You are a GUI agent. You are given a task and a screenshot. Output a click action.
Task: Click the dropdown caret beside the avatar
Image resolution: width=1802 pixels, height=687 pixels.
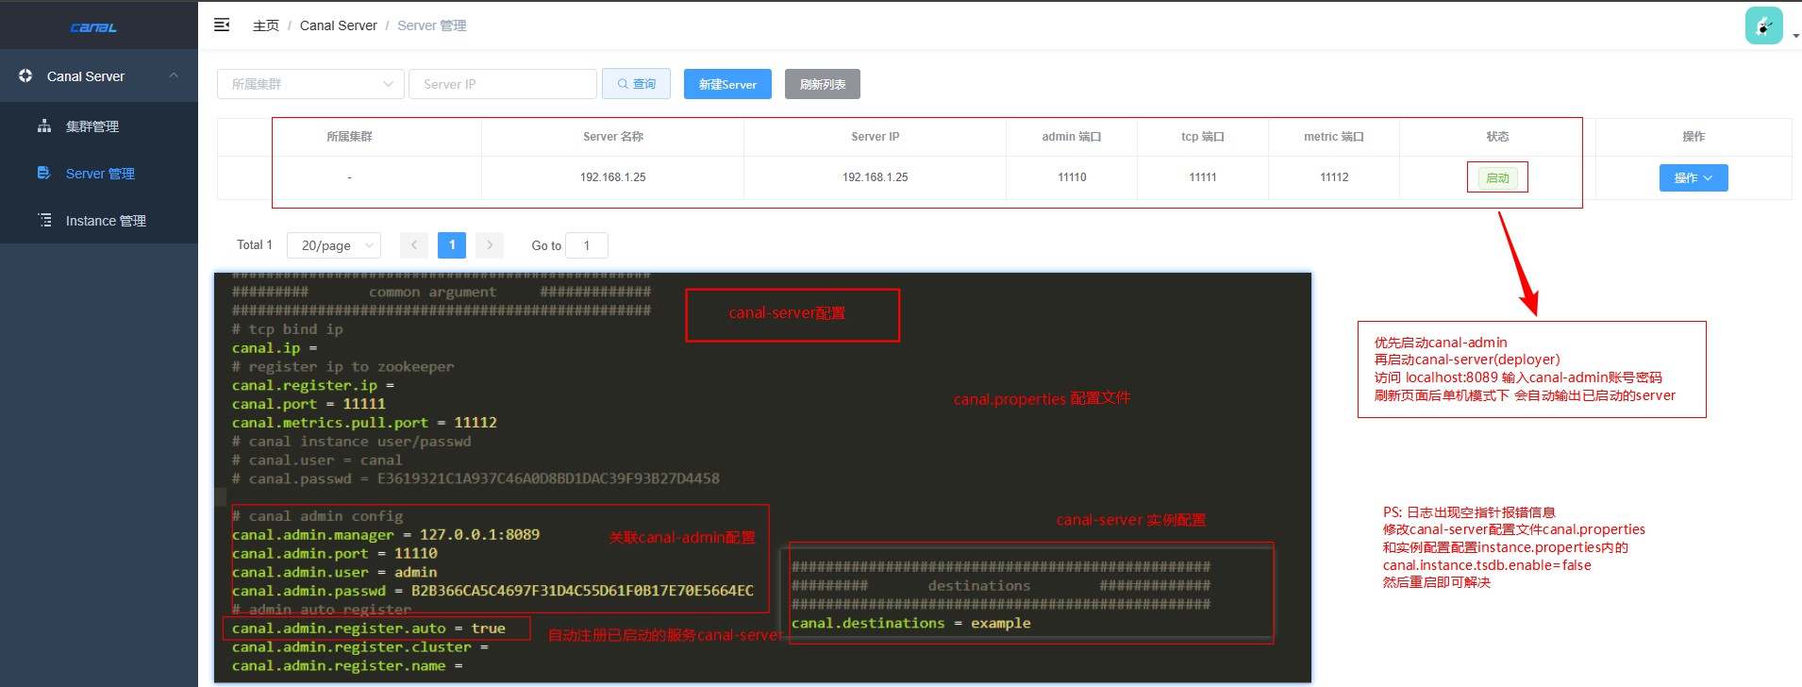(x=1795, y=36)
